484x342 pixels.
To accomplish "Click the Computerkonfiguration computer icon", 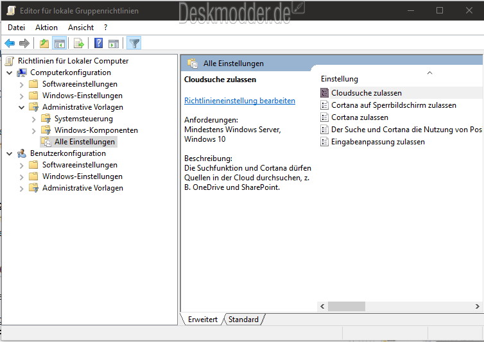I will (x=22, y=73).
